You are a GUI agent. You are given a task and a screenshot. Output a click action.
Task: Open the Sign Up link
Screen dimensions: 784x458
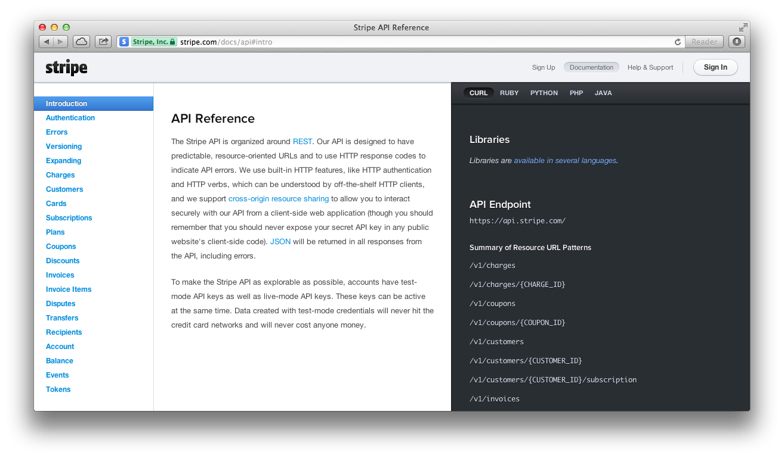click(x=544, y=67)
